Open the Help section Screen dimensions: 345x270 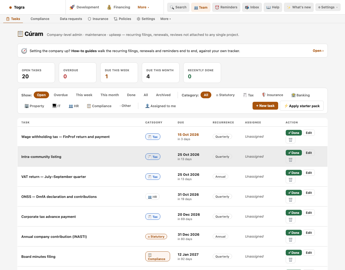273,7
